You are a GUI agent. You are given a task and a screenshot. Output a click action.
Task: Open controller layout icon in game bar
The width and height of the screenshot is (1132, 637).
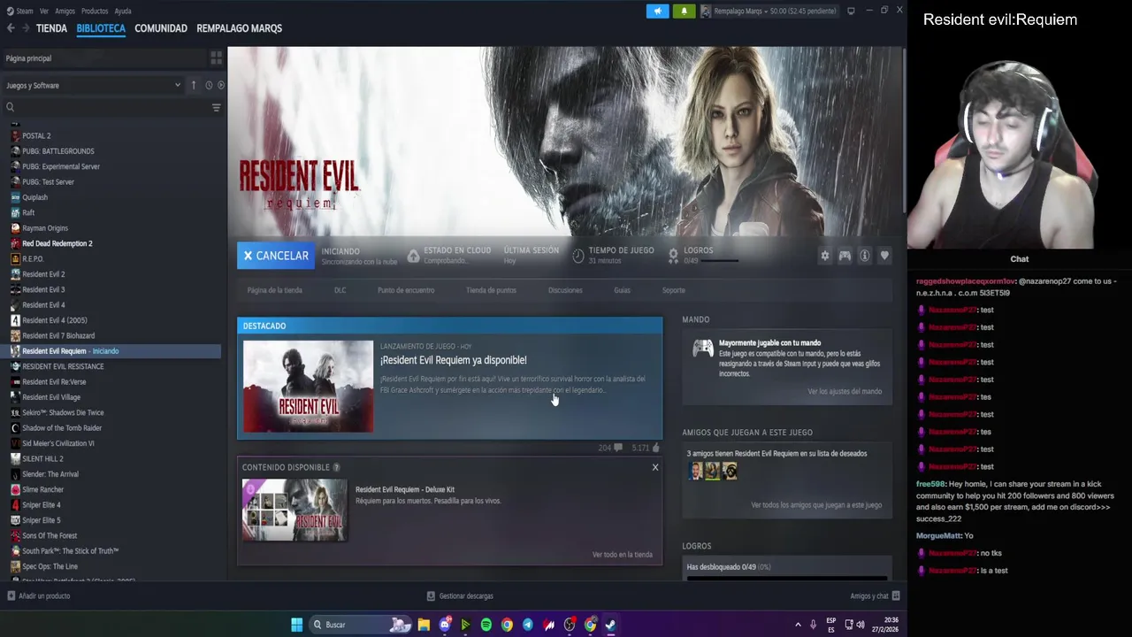[845, 256]
